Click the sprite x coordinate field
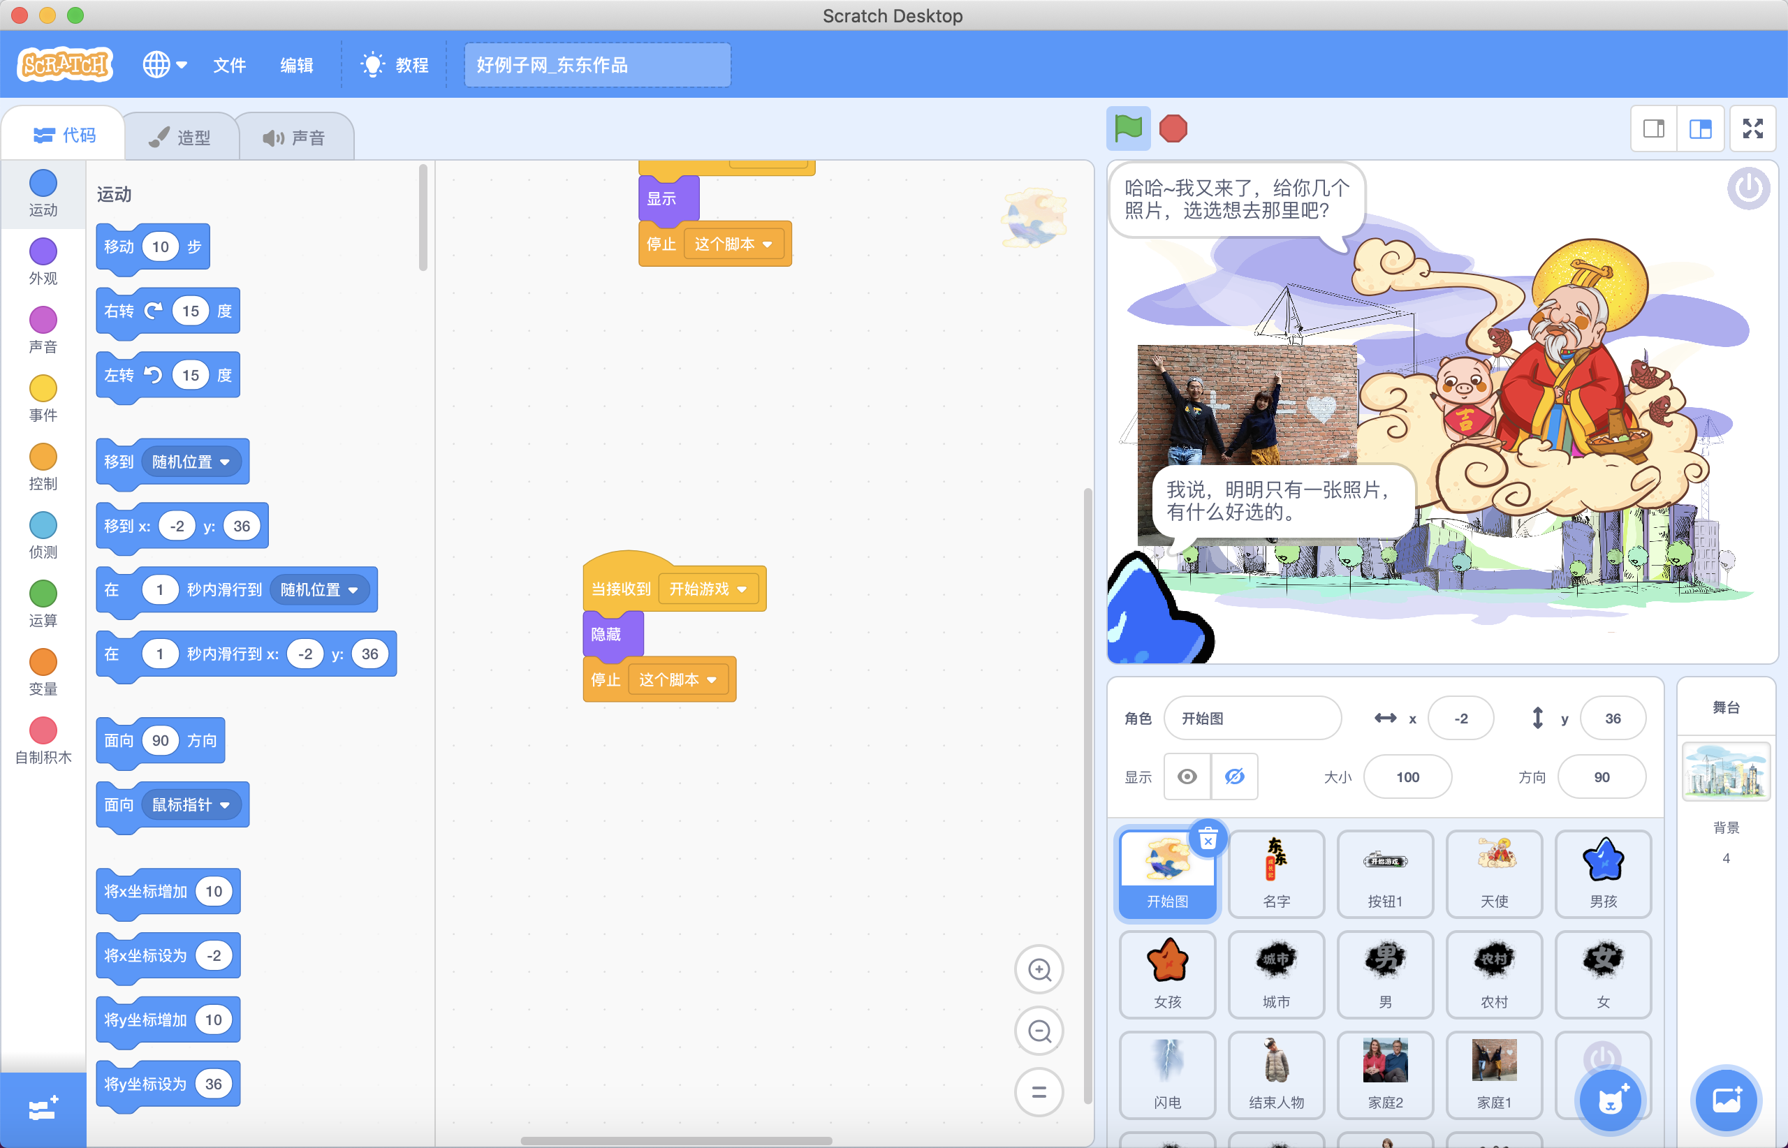Image resolution: width=1788 pixels, height=1148 pixels. (x=1460, y=718)
